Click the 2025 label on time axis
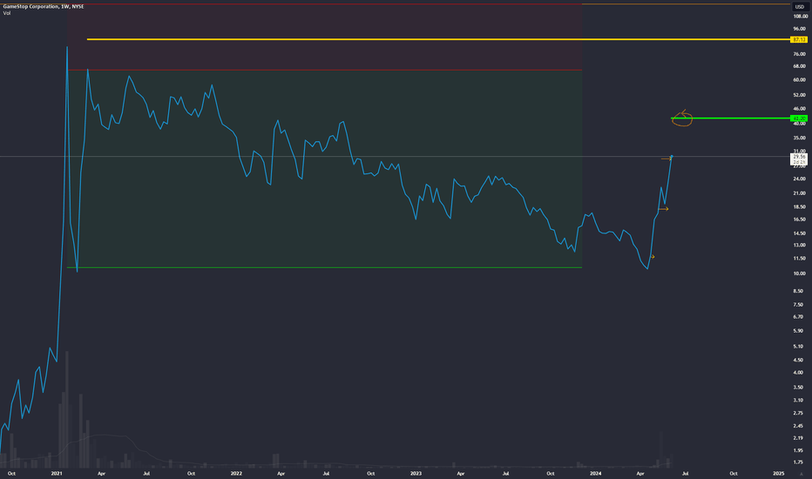This screenshot has width=812, height=479. pos(778,473)
